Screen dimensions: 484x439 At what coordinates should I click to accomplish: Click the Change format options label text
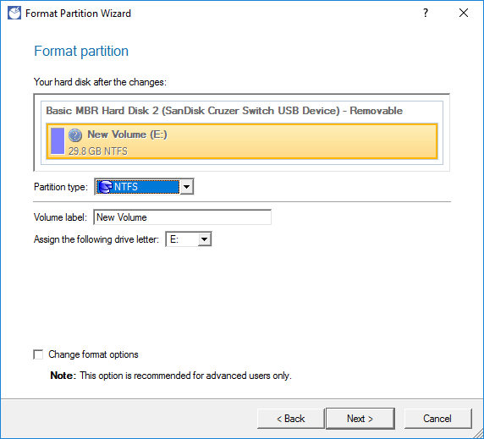click(x=93, y=354)
